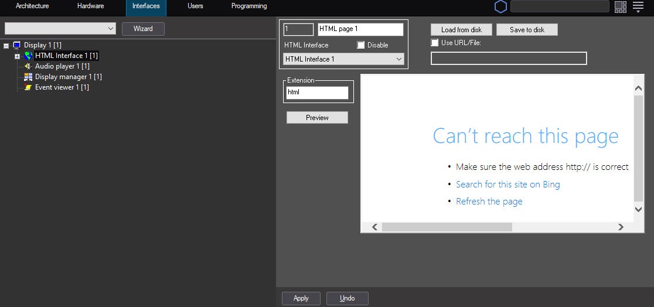
Task: Click the horizontal scrollbar in preview pane
Action: pos(447,227)
